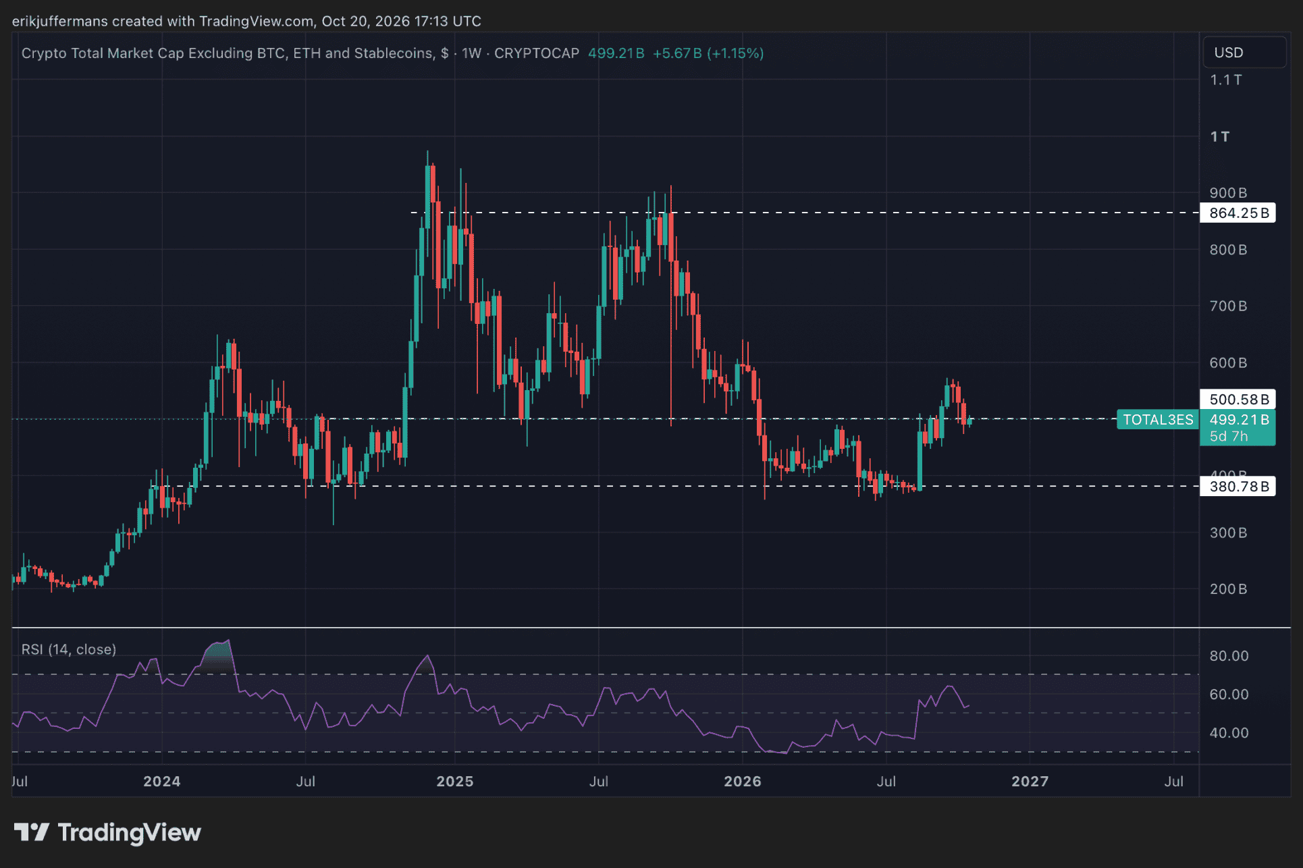
Task: Click the 499.21 B current price label
Action: coord(1238,420)
